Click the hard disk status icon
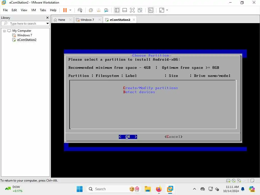Viewport: 260px width, 195px height. pyautogui.click(x=228, y=181)
